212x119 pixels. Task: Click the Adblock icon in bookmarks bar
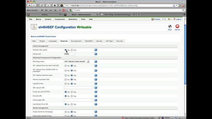click(64, 10)
